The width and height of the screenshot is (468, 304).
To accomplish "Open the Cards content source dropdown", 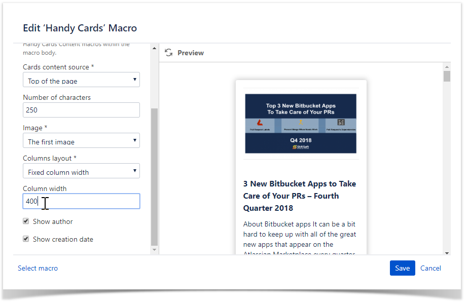I will pyautogui.click(x=81, y=80).
